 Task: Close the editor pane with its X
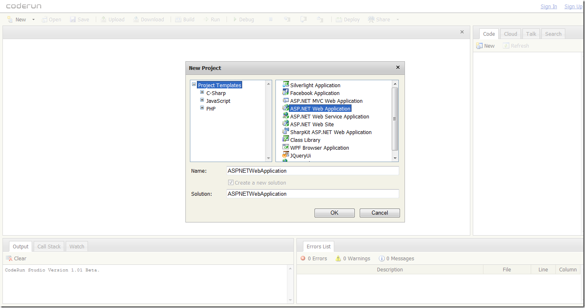point(462,32)
